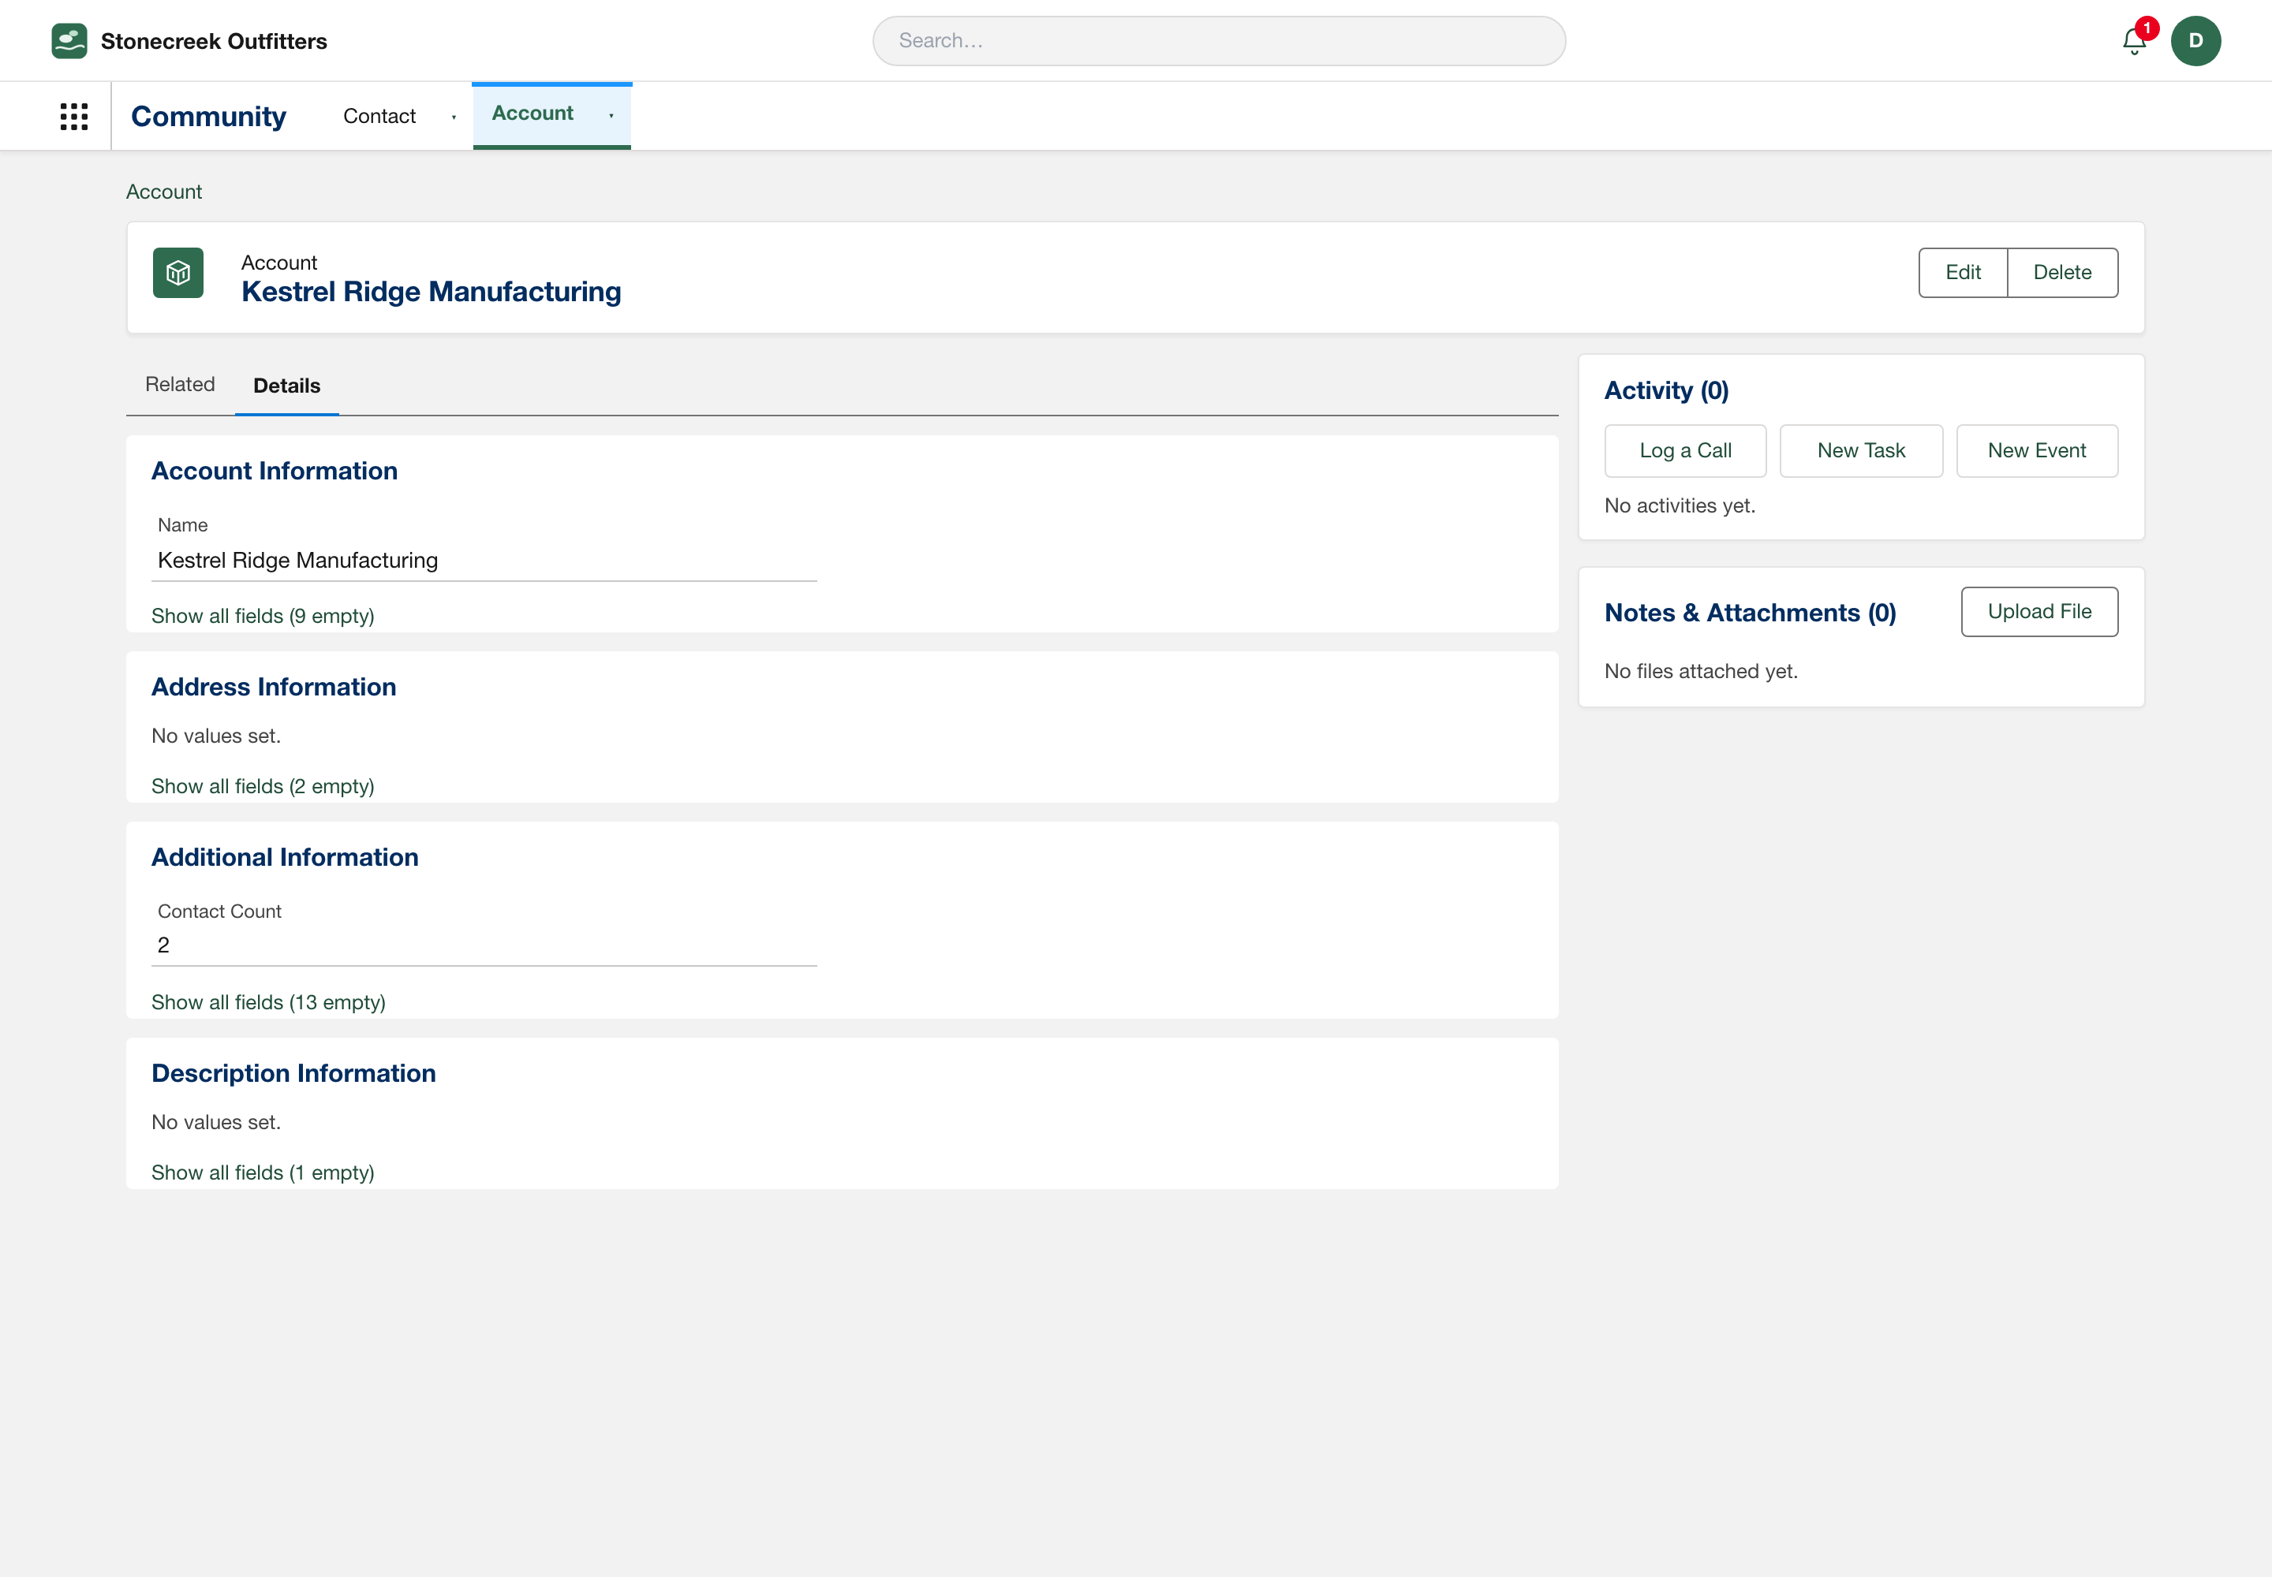Click Upload File button
The width and height of the screenshot is (2272, 1577).
click(x=2039, y=612)
